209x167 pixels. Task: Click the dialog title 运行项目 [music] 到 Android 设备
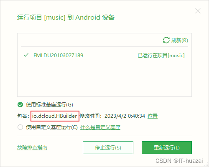click(x=66, y=18)
